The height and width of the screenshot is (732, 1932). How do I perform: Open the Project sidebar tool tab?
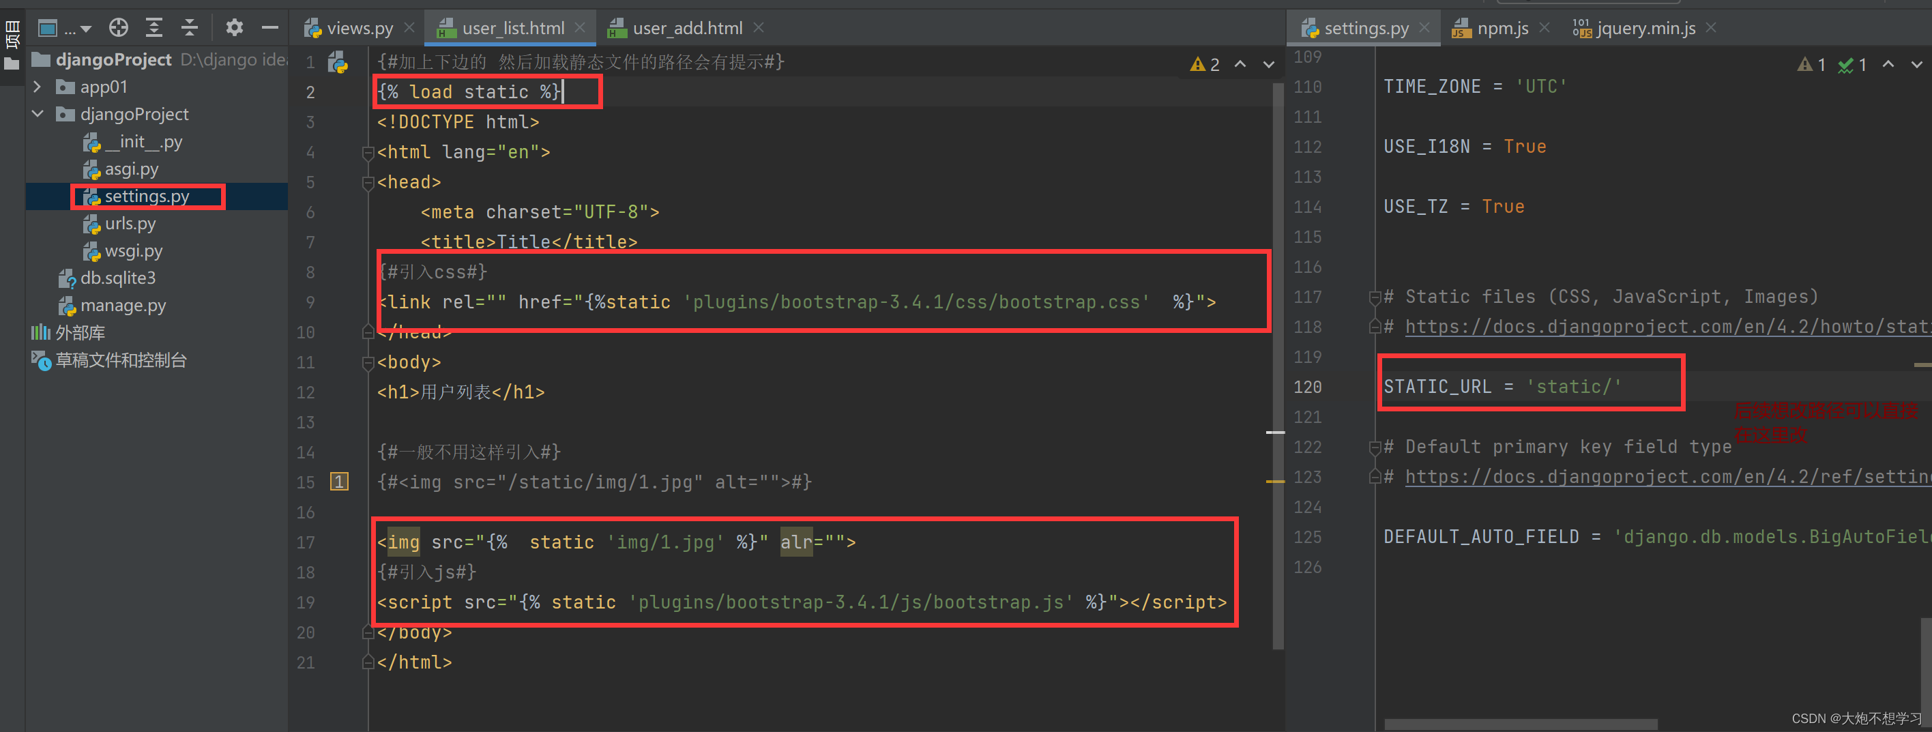click(12, 45)
